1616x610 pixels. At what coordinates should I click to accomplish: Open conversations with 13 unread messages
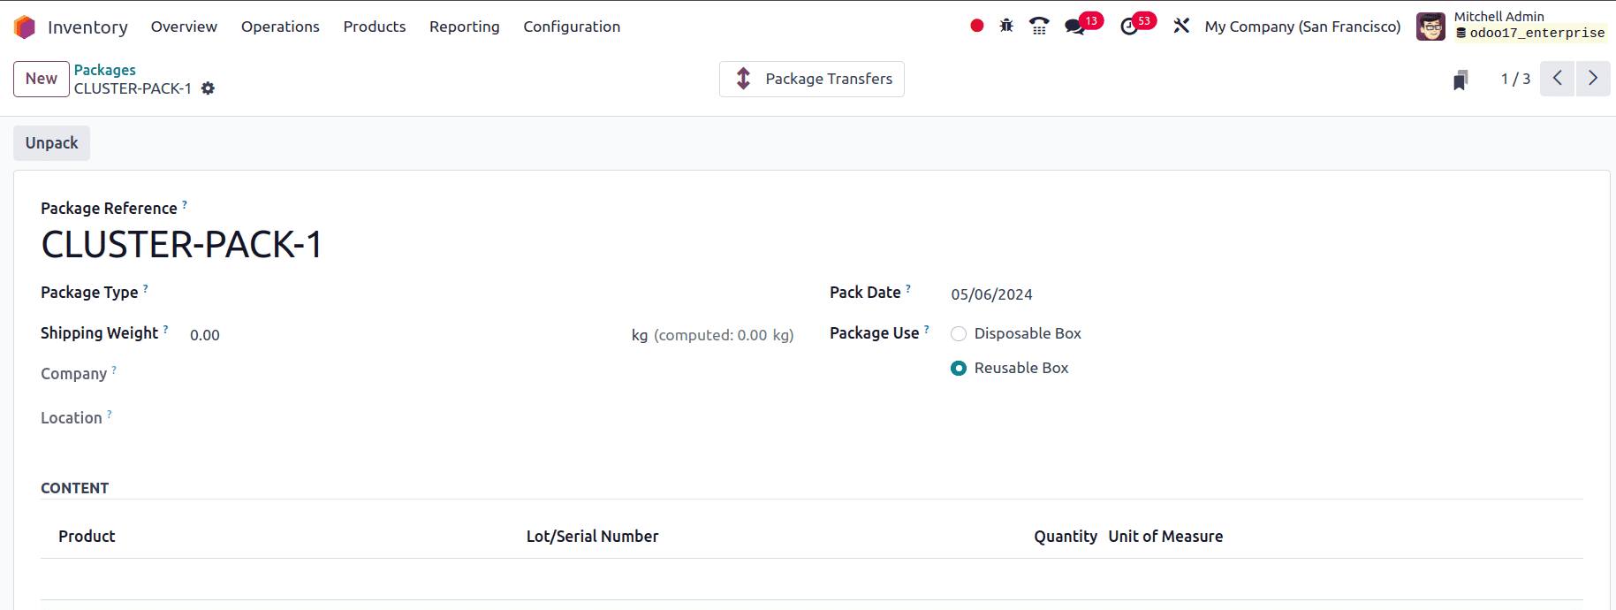1083,24
